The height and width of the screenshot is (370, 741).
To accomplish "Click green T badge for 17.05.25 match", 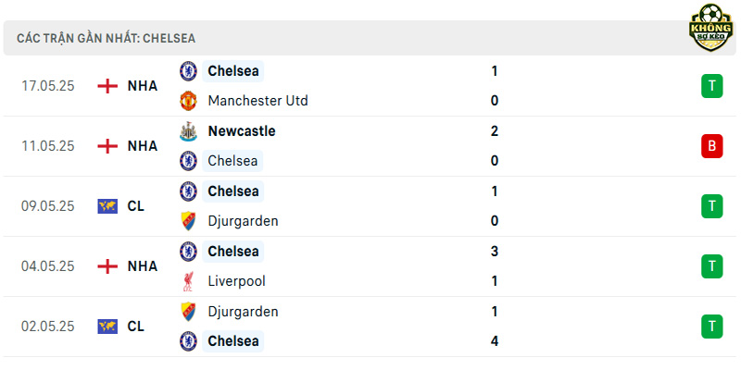I will point(711,86).
